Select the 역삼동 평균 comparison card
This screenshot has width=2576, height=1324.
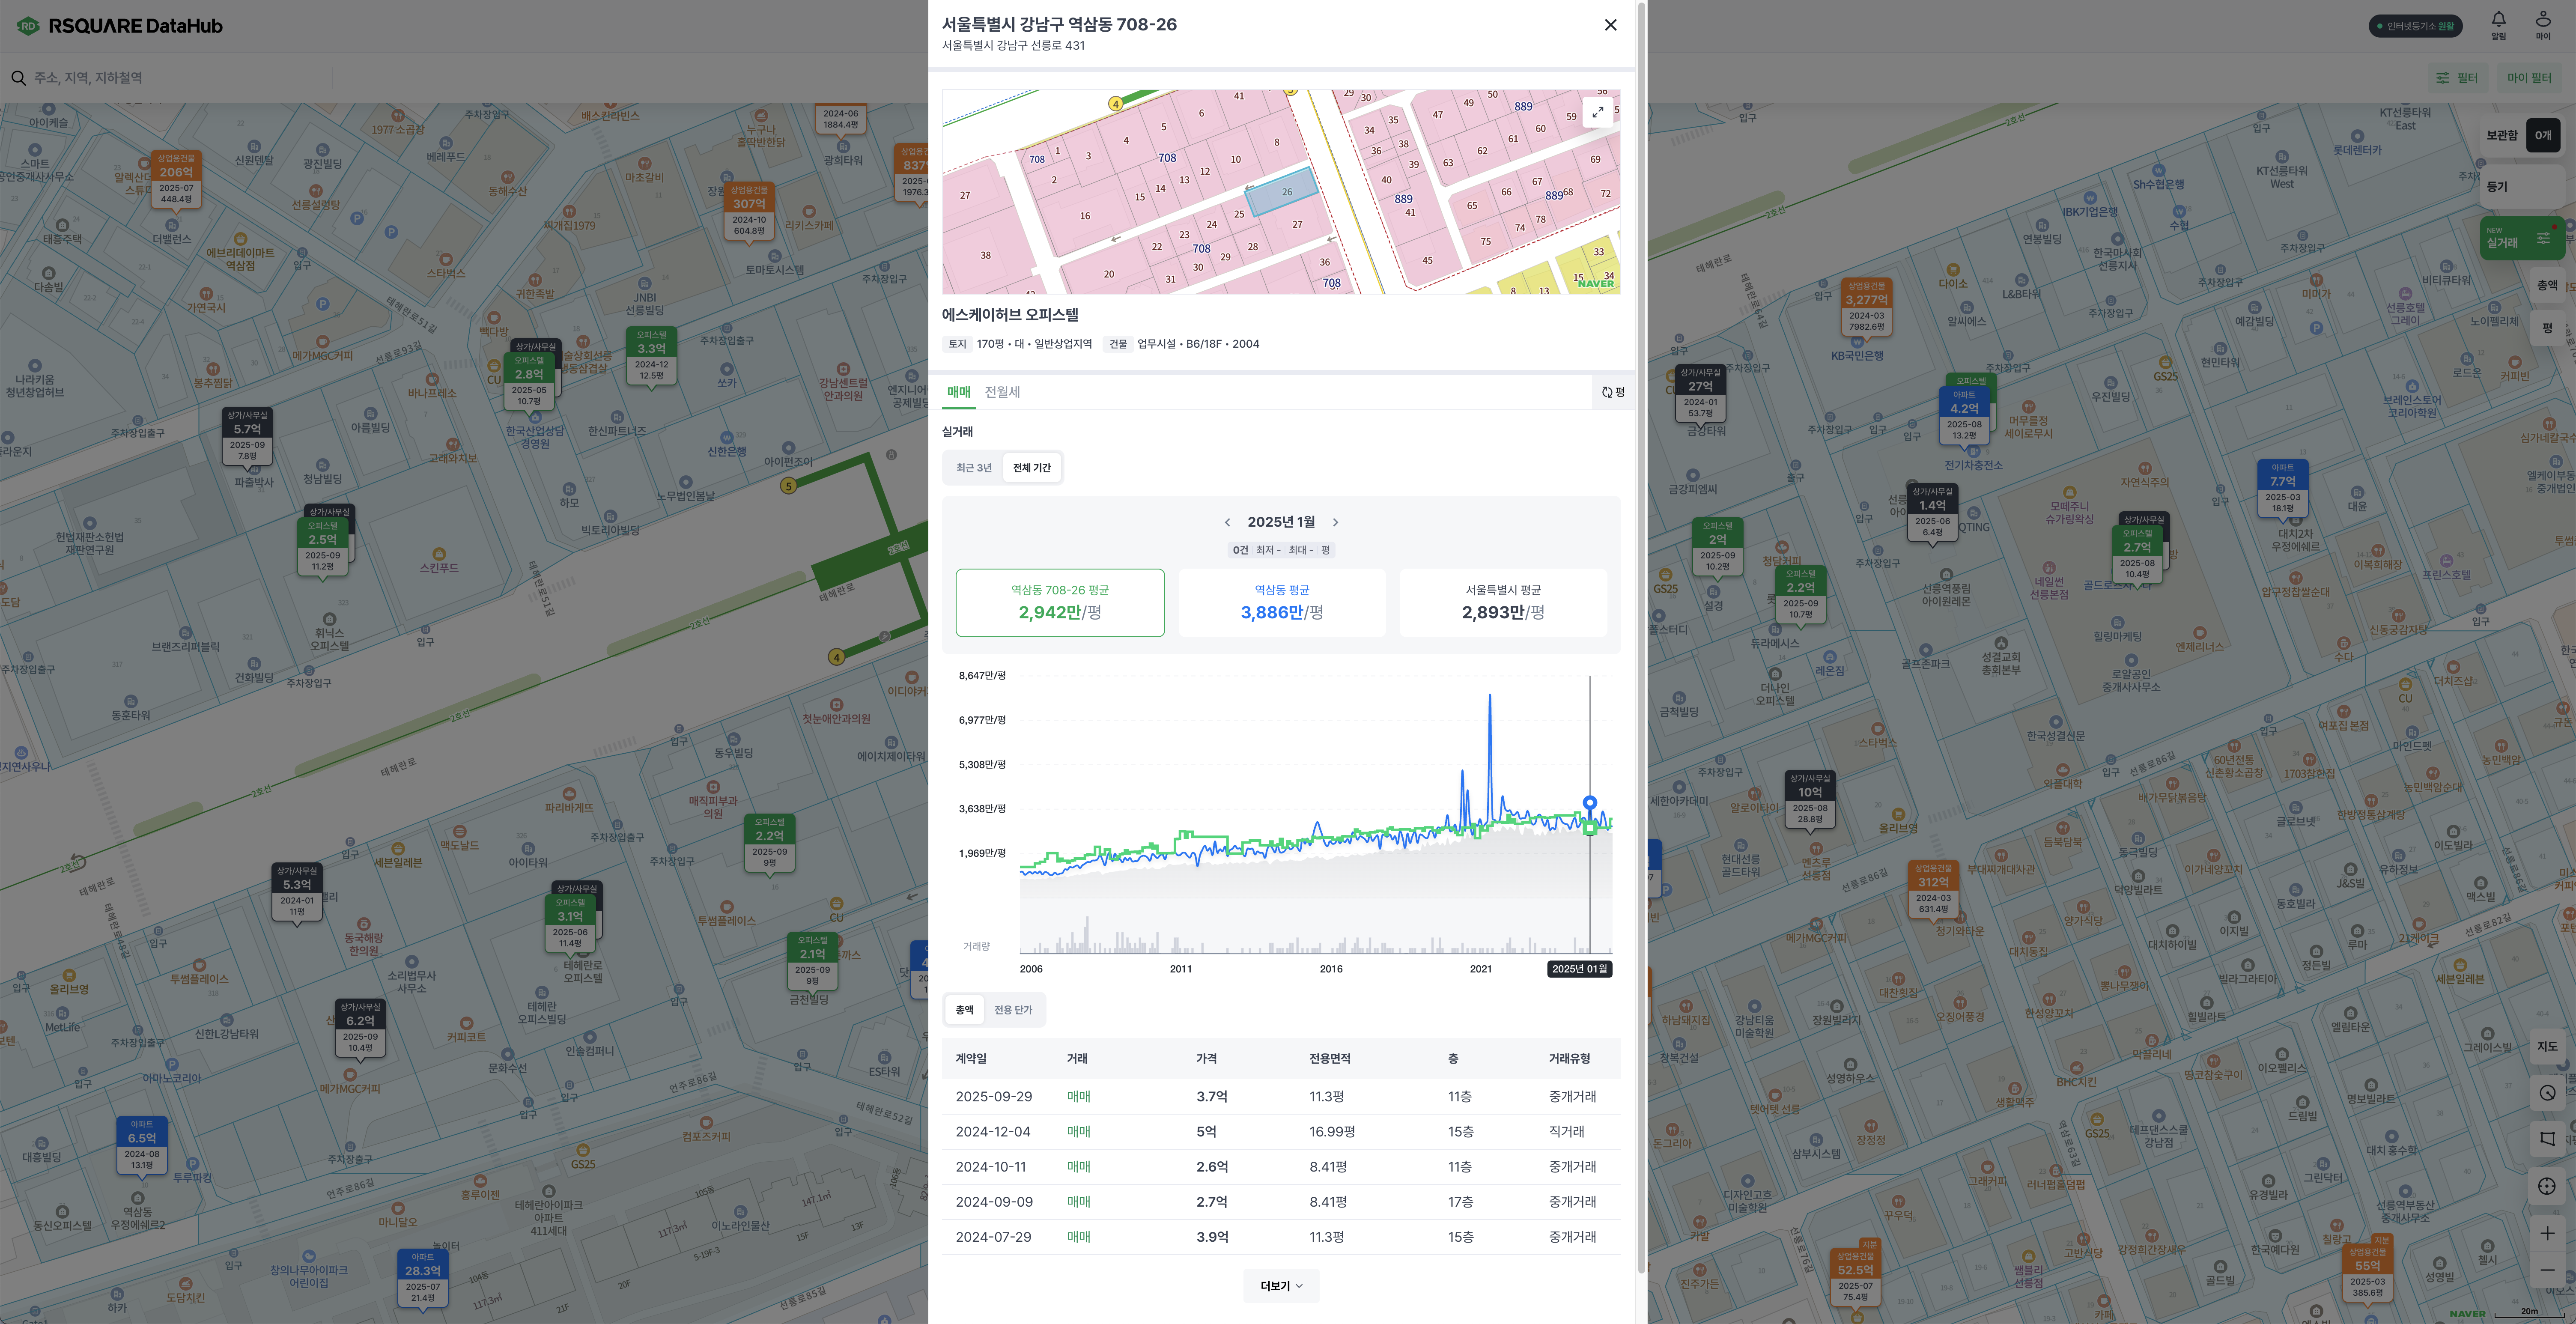(x=1281, y=602)
